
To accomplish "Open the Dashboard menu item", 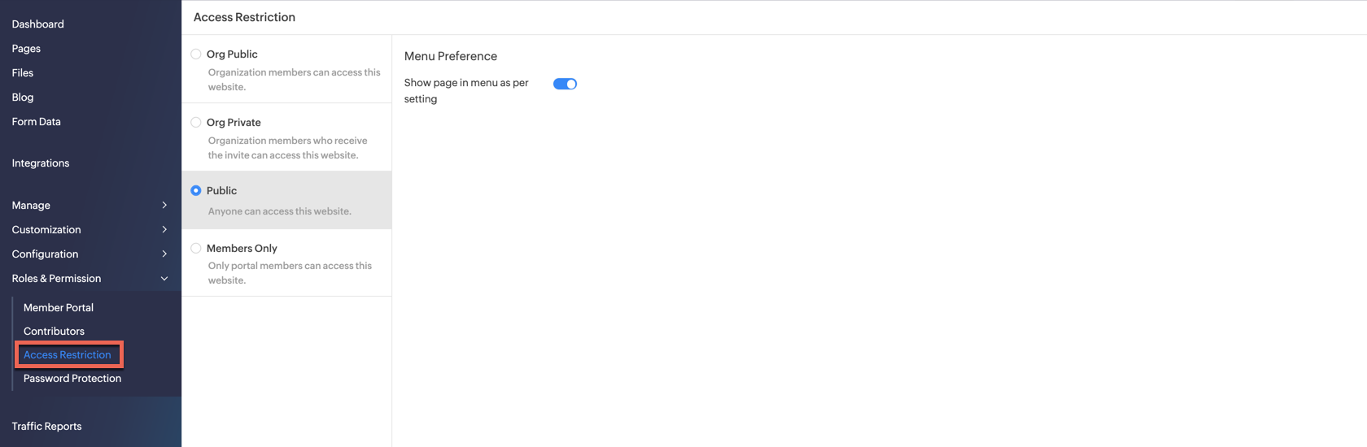I will (x=37, y=24).
